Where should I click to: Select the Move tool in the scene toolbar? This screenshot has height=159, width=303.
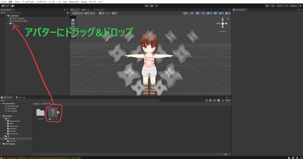pyautogui.click(x=73, y=23)
